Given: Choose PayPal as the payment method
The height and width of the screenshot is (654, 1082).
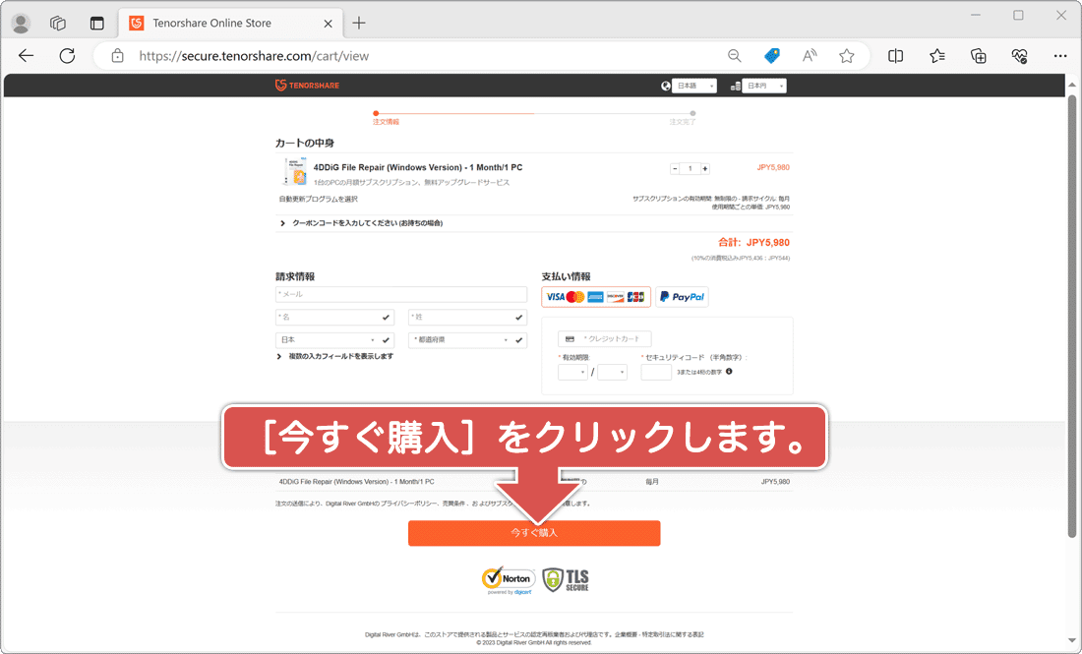Looking at the screenshot, I should (x=681, y=296).
